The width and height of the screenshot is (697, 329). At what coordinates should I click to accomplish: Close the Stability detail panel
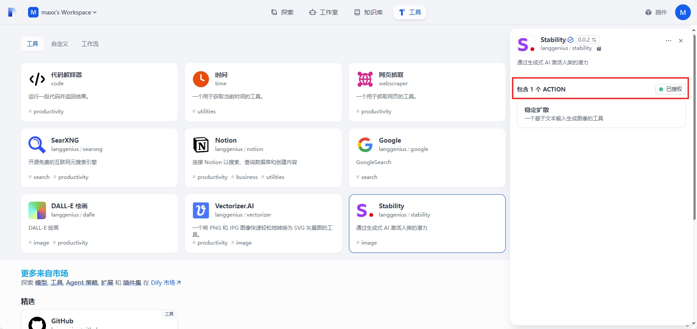(x=681, y=41)
